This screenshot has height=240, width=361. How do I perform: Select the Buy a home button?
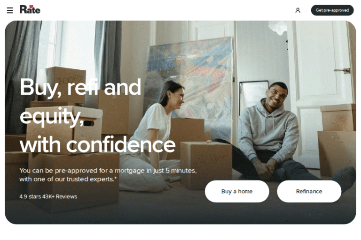click(x=237, y=191)
